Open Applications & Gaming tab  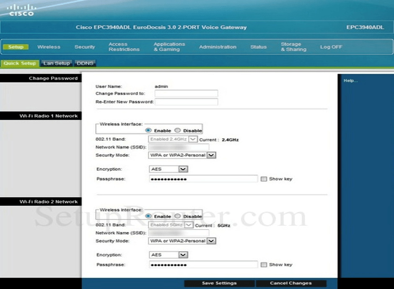tap(169, 47)
